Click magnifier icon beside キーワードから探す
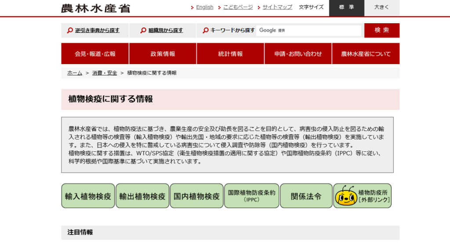This screenshot has height=244, width=450. click(x=206, y=31)
